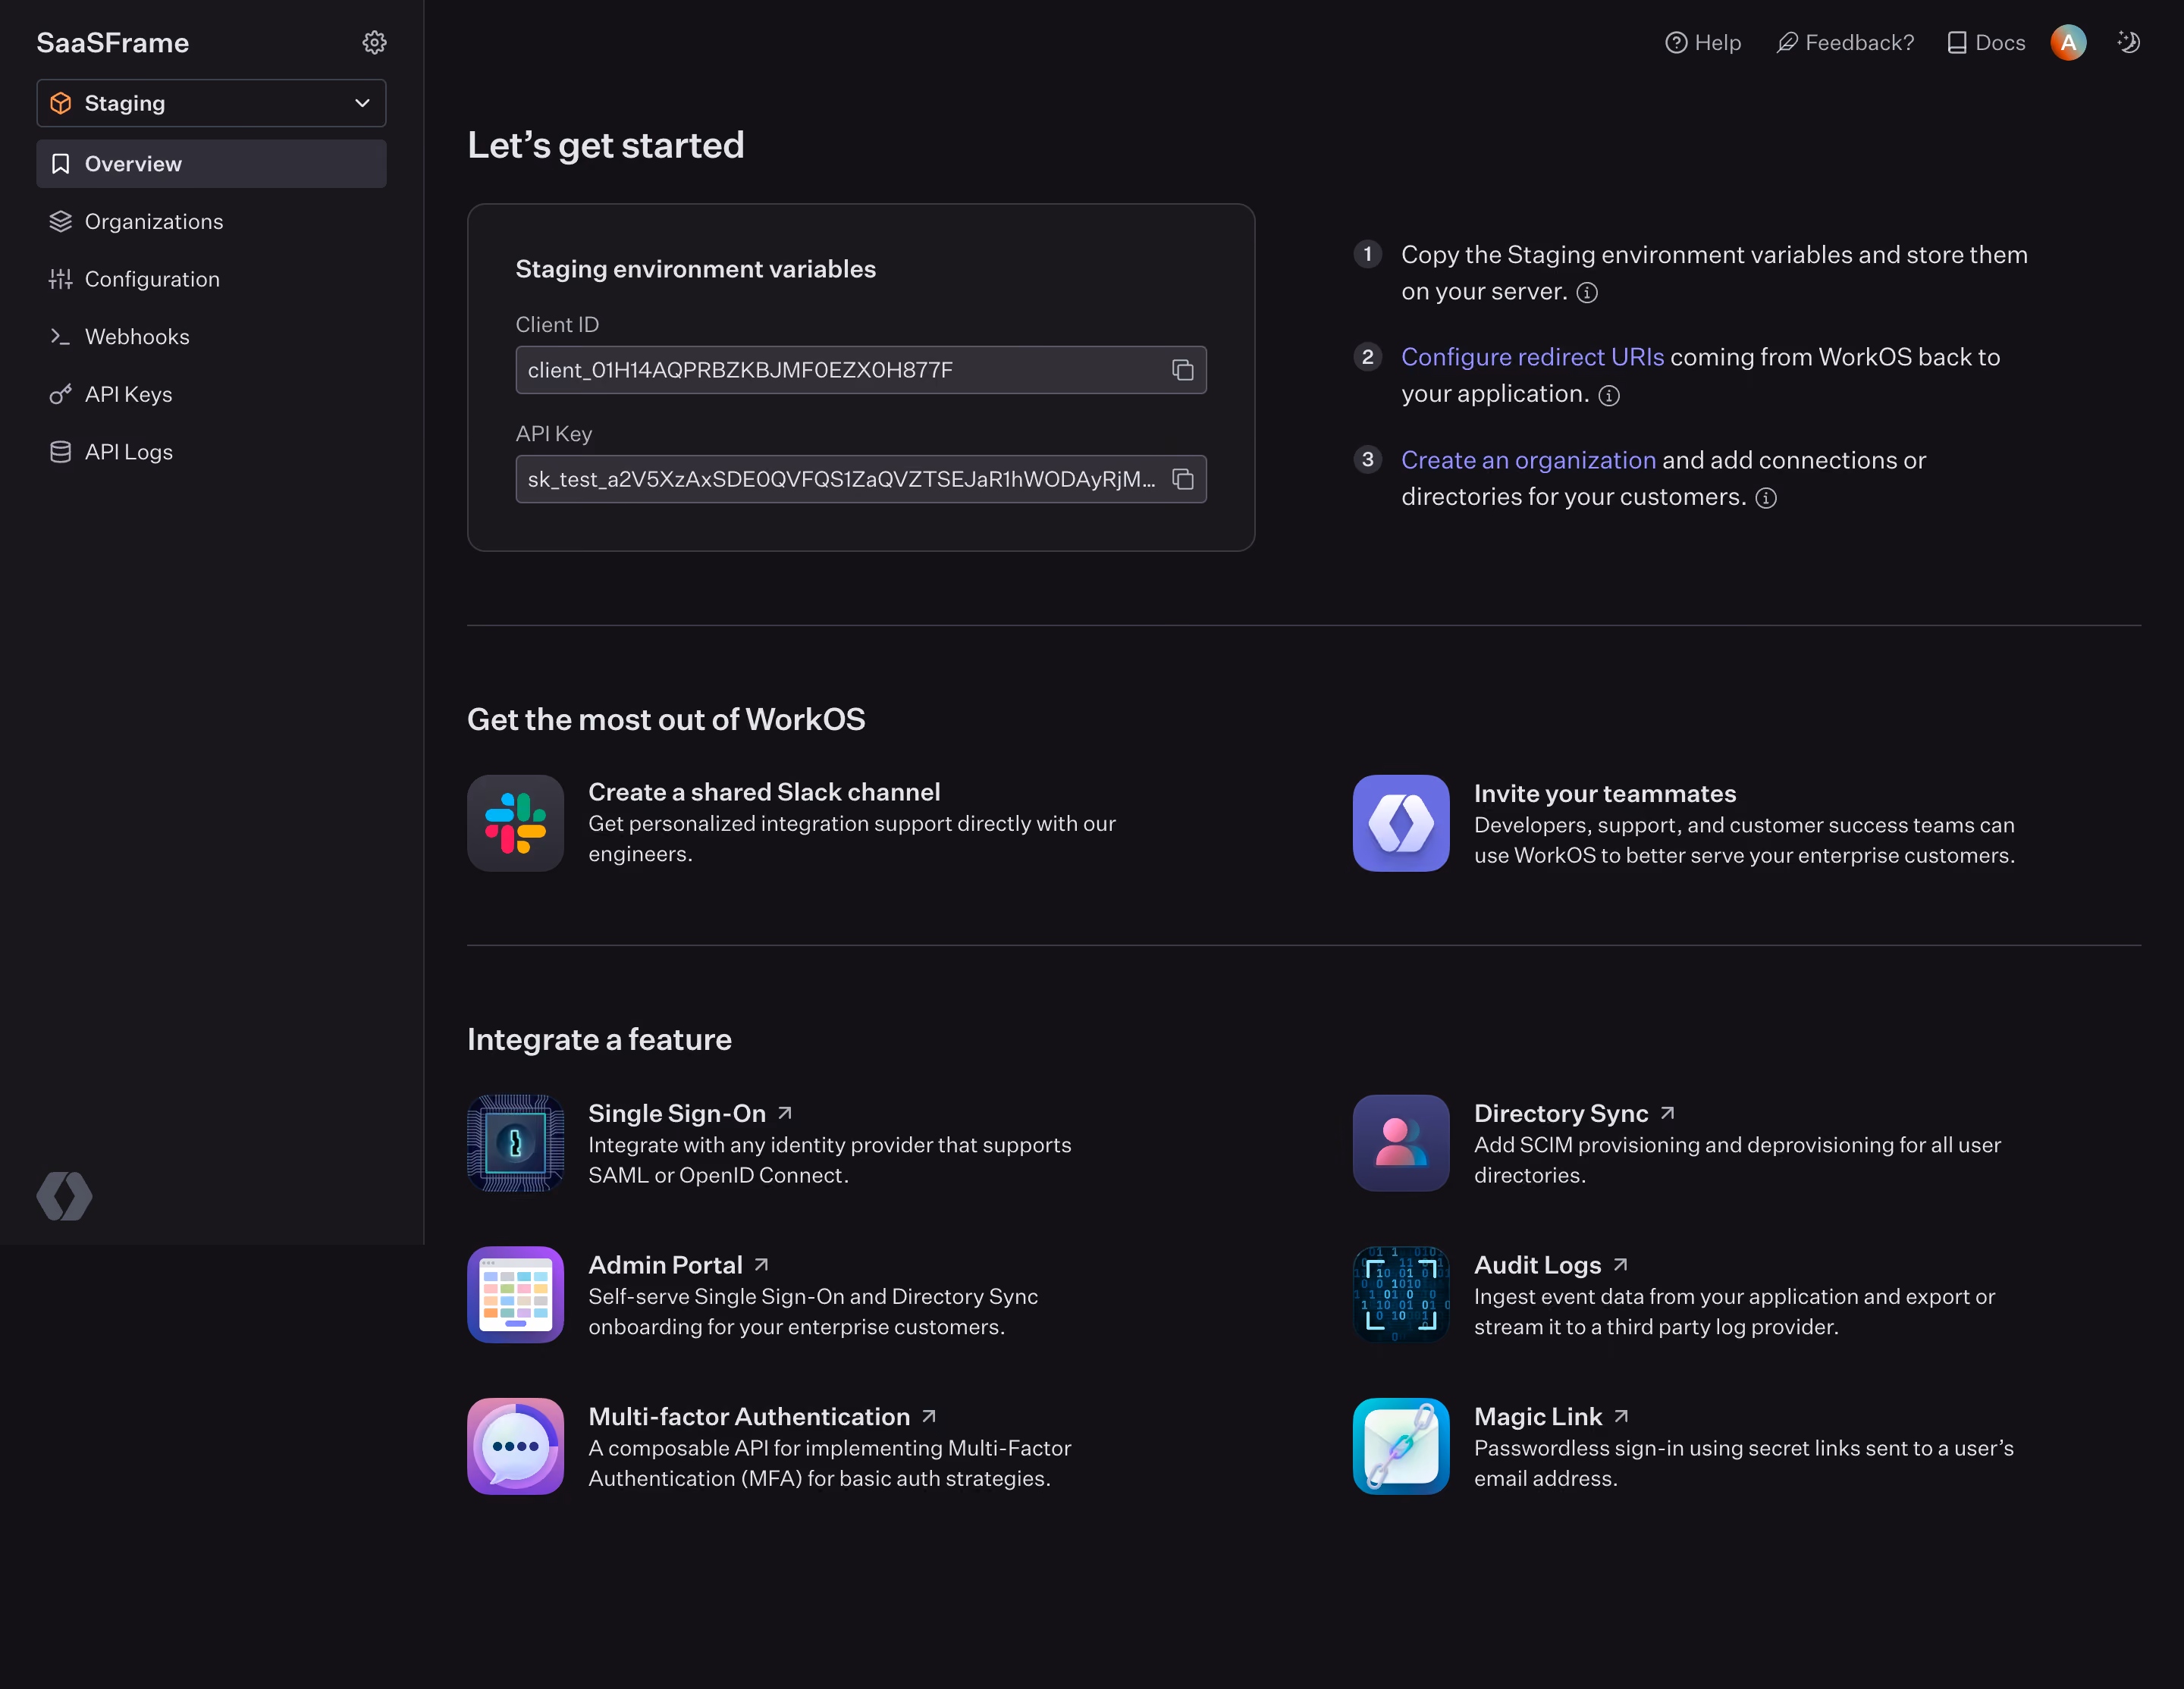Image resolution: width=2184 pixels, height=1689 pixels.
Task: Click the Configuration sliders icon
Action: pyautogui.click(x=61, y=279)
